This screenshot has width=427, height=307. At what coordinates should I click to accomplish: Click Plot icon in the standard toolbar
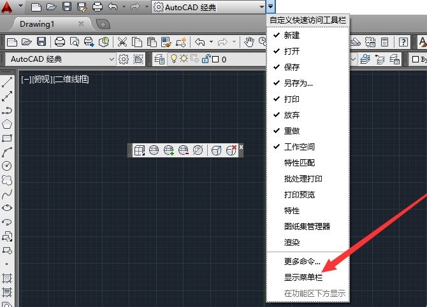60,42
